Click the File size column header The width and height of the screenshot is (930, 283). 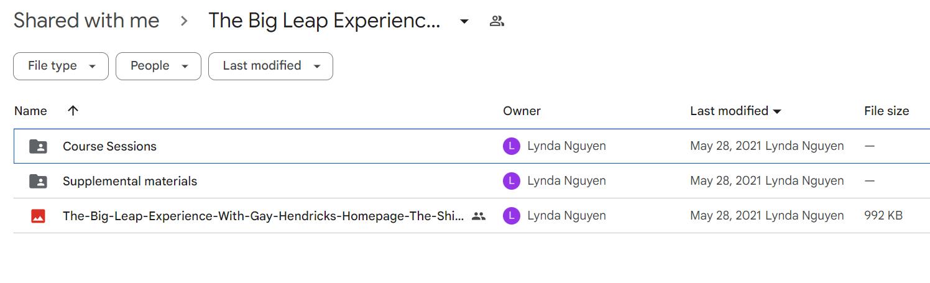point(886,111)
